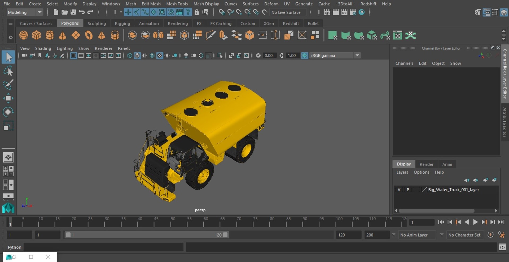Click the layer editor horizontal scrollbar
509x262 pixels.
[436, 211]
